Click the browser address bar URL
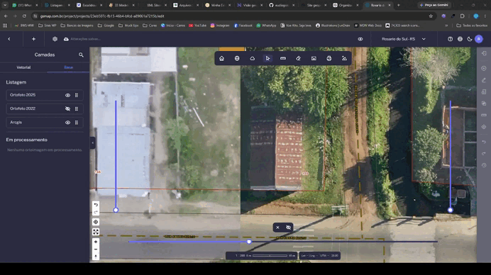Screen dimensions: 491x275 click(x=102, y=16)
